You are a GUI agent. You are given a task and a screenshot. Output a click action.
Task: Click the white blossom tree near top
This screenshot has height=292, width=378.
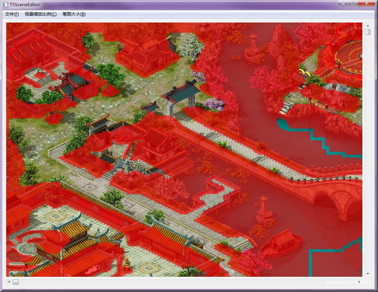tap(191, 47)
